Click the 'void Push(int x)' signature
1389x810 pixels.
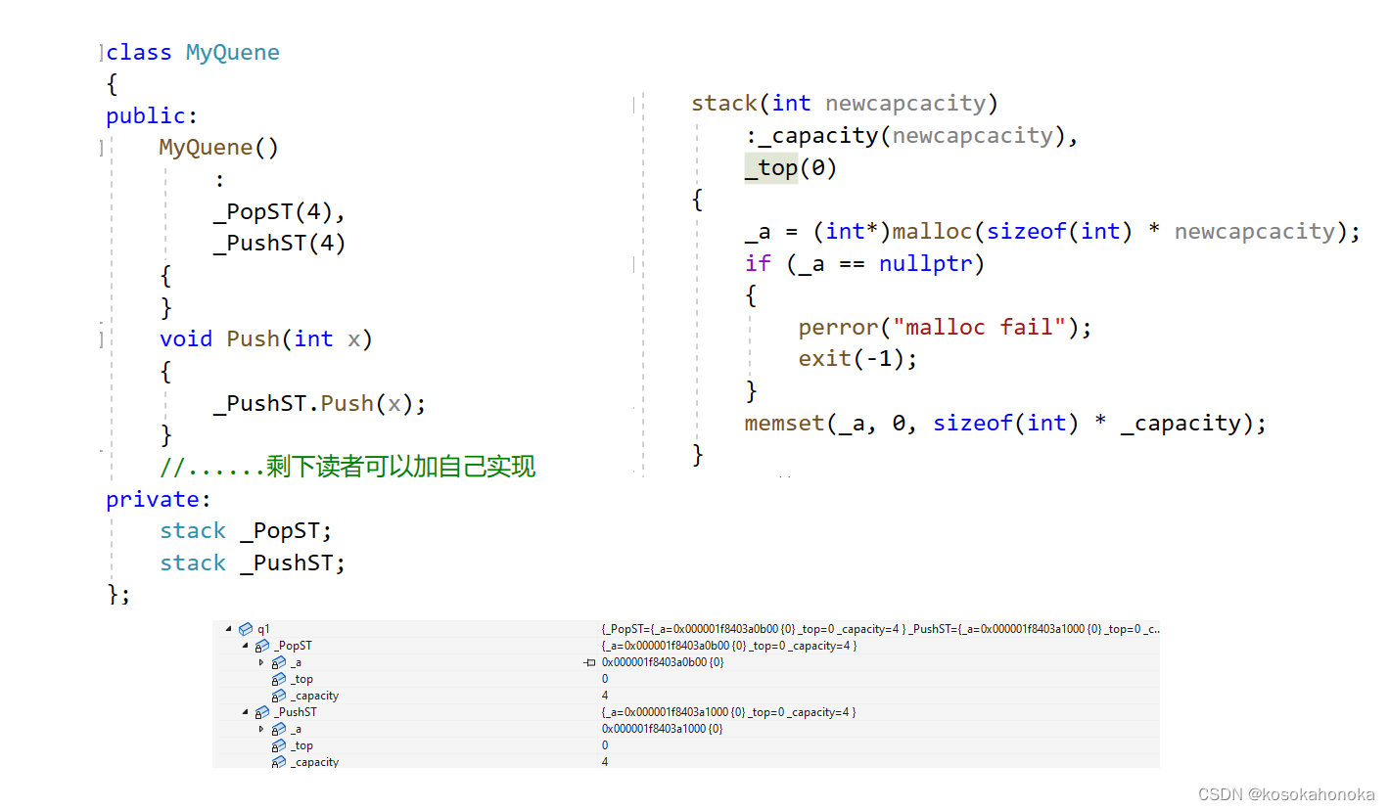(x=266, y=339)
